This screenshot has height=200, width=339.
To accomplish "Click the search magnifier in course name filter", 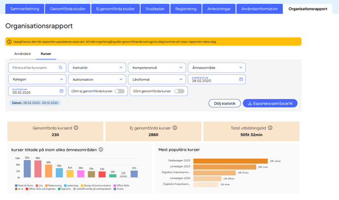I will [x=61, y=67].
